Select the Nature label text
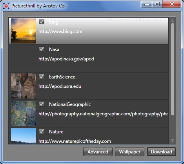Screen dimensions: 184x164 click(x=56, y=132)
